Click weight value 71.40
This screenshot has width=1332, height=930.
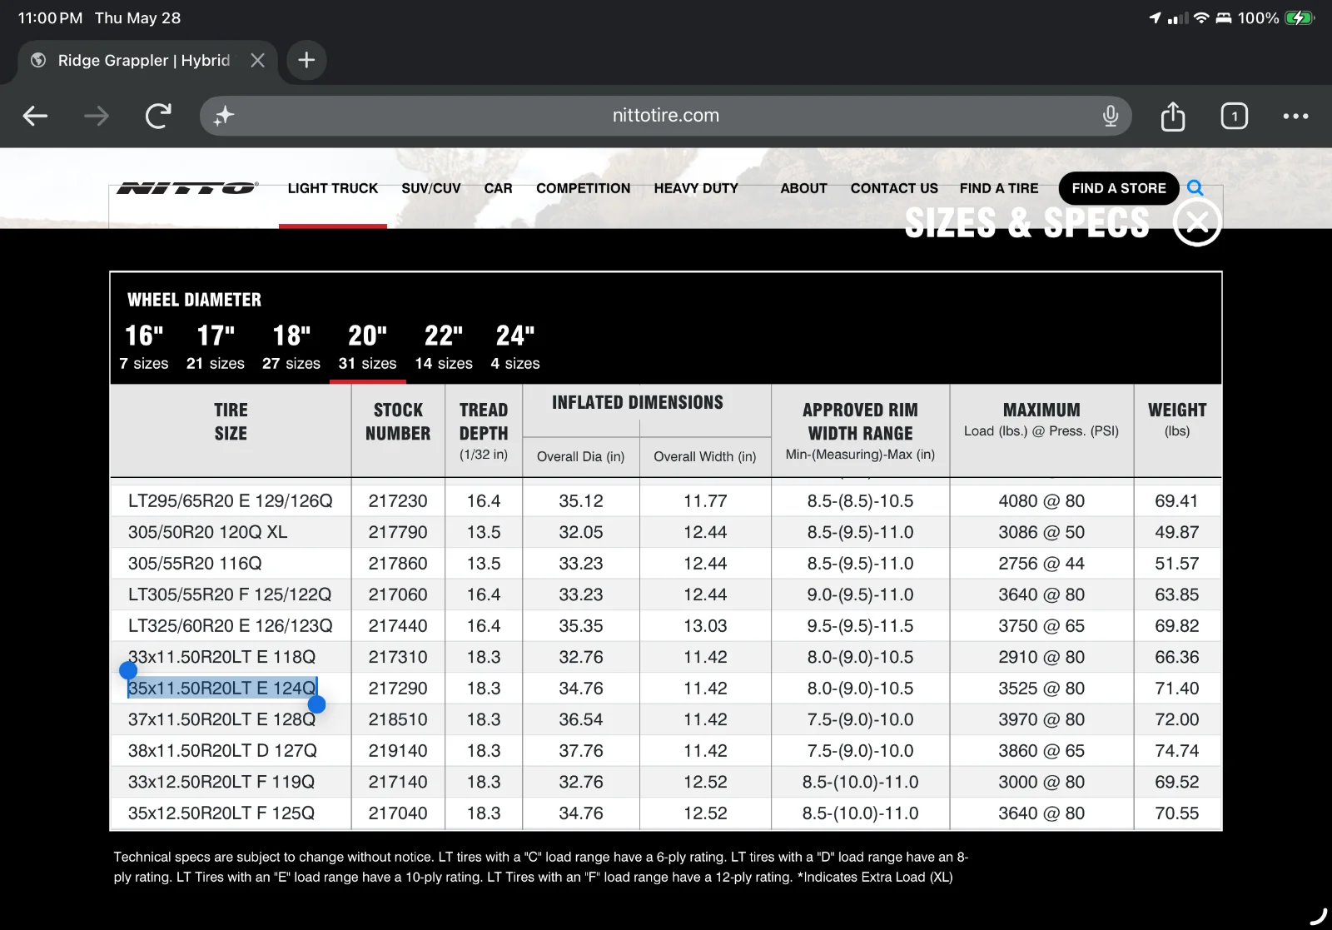pos(1177,689)
